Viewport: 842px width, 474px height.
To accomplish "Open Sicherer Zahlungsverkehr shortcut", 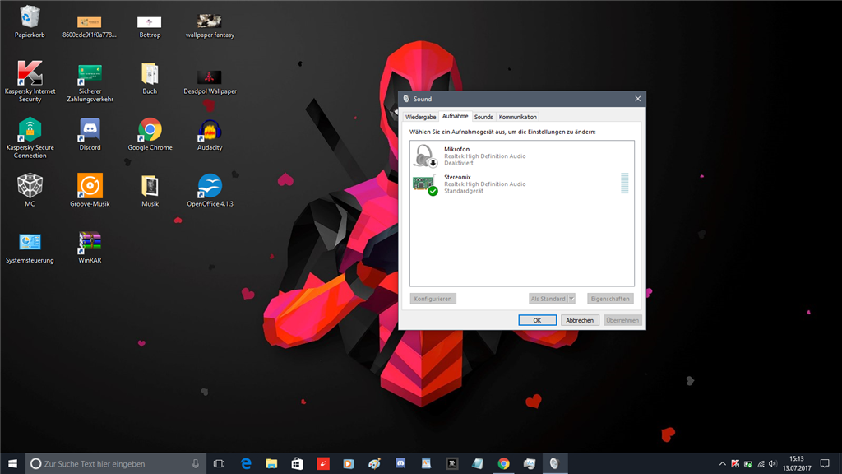I will (90, 83).
